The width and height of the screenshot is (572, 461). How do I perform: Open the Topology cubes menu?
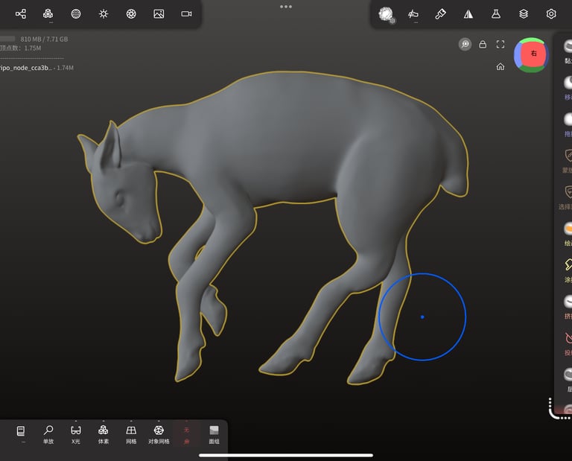48,14
